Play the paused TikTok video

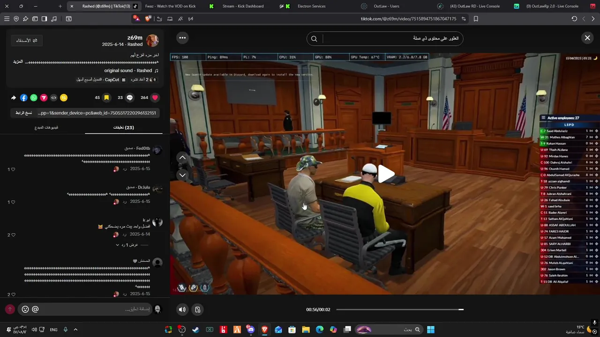click(x=386, y=174)
